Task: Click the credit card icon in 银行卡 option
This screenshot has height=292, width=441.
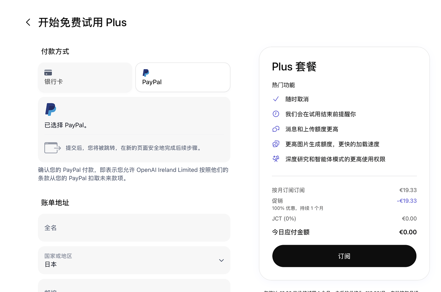Action: point(48,73)
